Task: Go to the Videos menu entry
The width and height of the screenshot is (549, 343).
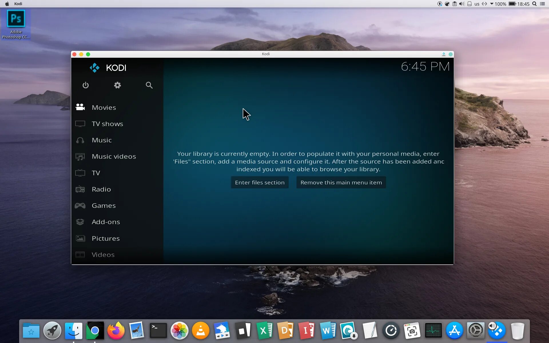Action: click(103, 255)
